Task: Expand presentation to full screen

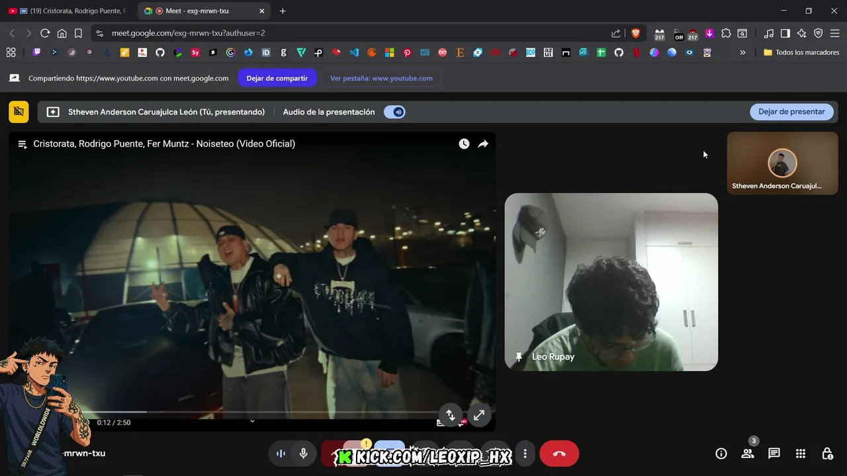Action: pos(479,415)
